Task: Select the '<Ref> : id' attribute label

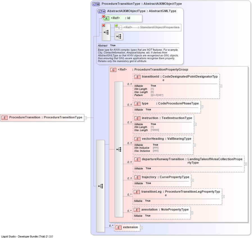Action: click(x=120, y=18)
